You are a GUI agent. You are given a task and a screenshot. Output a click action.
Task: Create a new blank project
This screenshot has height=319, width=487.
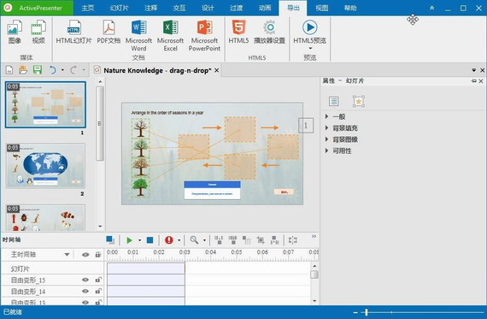pos(9,70)
